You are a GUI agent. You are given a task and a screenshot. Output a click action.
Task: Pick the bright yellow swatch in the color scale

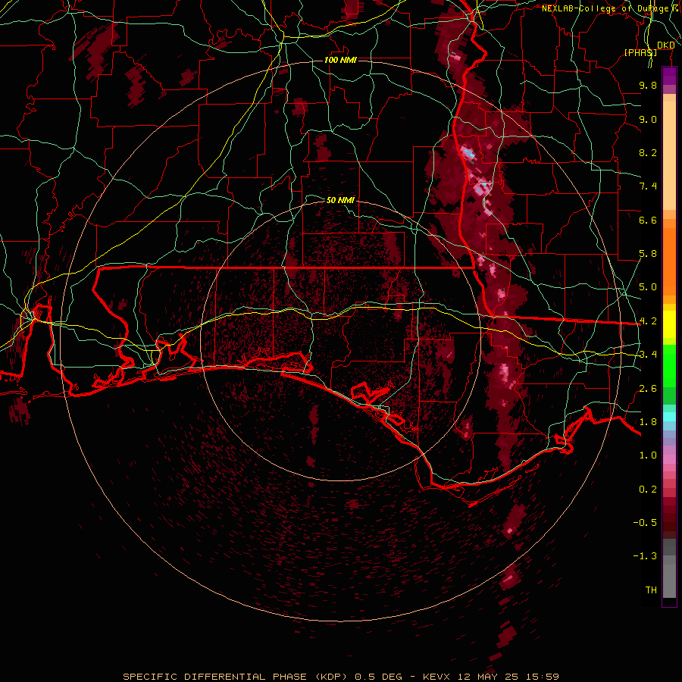pos(669,324)
